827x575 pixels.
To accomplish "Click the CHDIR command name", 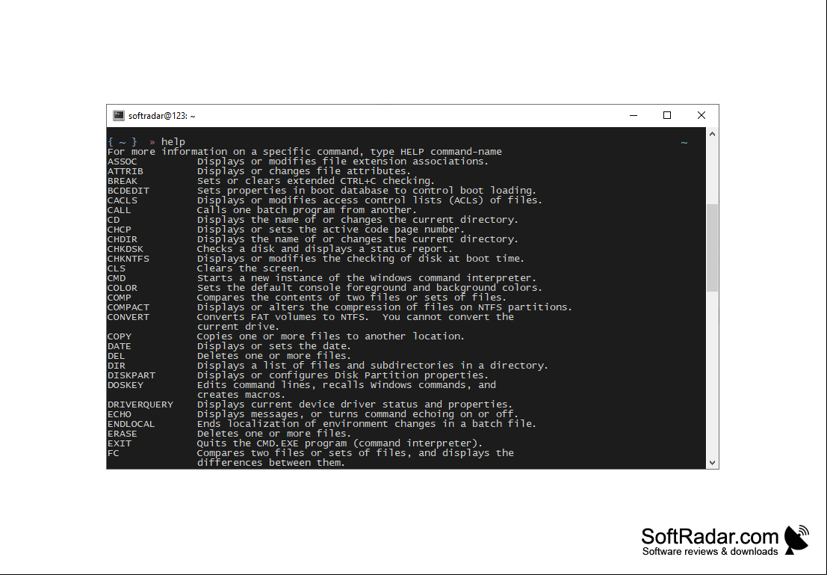I will [x=123, y=239].
